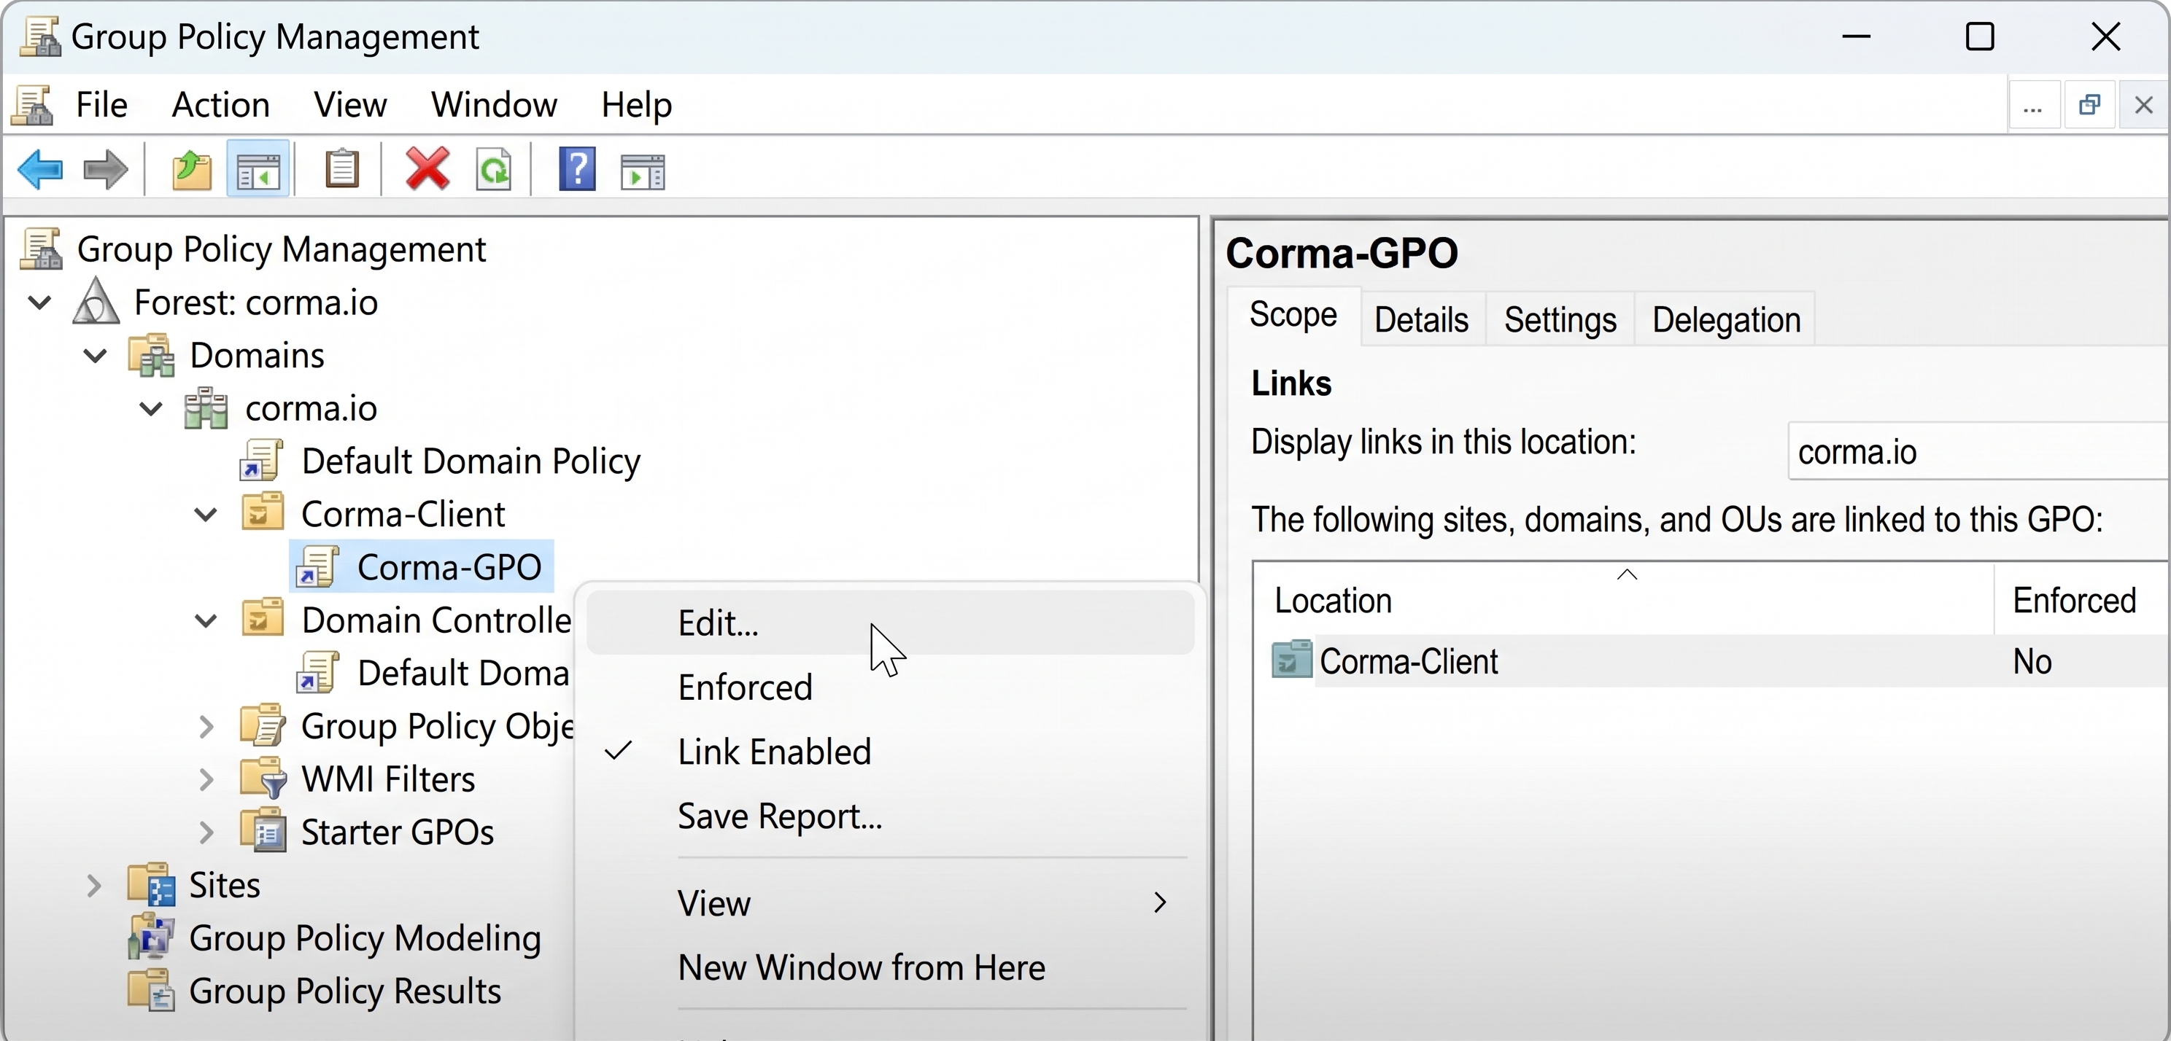
Task: Click the Starter GPOs folder icon
Action: pyautogui.click(x=263, y=831)
